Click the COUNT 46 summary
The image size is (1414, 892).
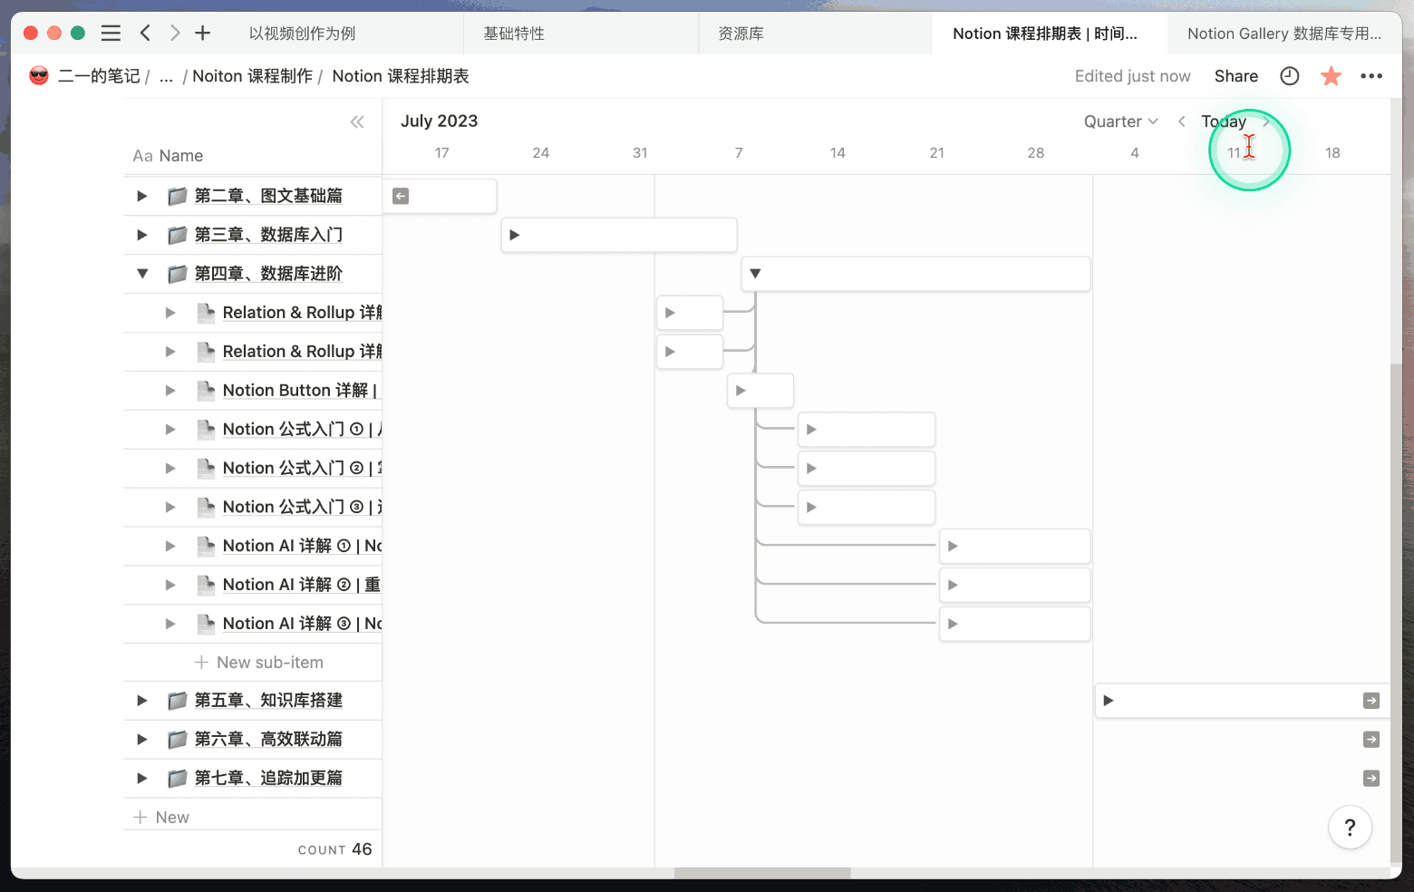(334, 849)
